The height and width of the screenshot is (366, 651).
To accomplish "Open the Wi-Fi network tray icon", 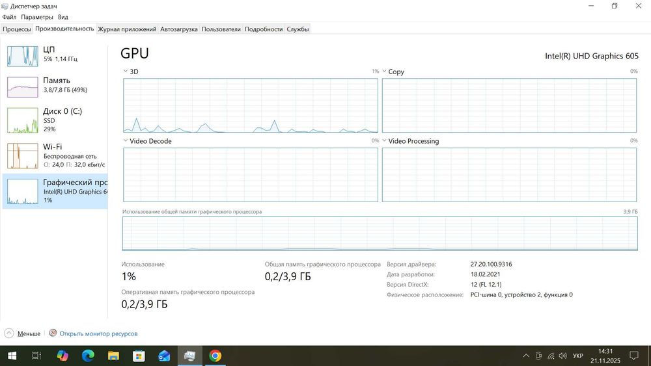I will 551,356.
